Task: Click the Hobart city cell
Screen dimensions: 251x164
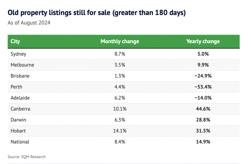Action: [x=18, y=131]
